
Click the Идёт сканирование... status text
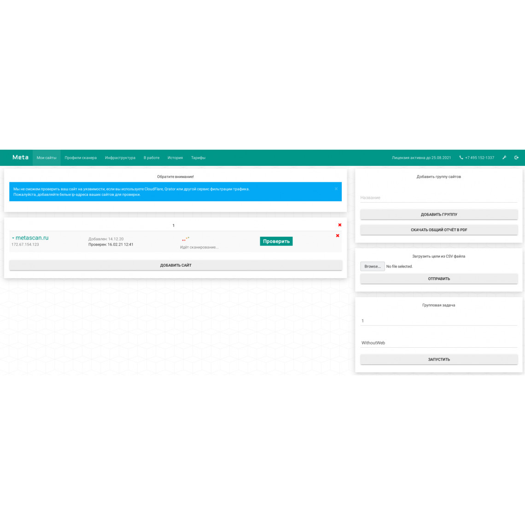[x=199, y=247]
